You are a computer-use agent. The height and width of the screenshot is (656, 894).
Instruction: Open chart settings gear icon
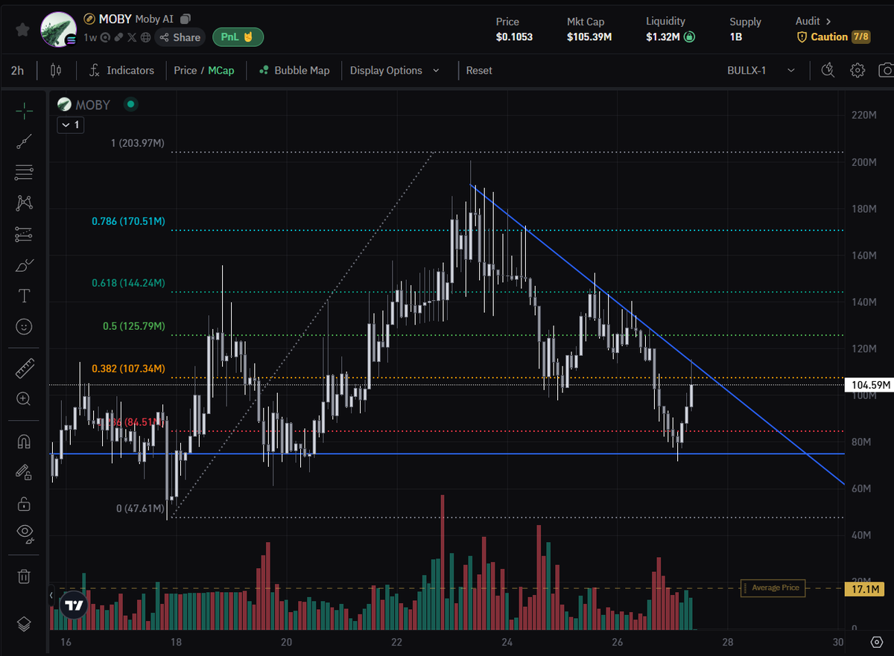pos(857,70)
